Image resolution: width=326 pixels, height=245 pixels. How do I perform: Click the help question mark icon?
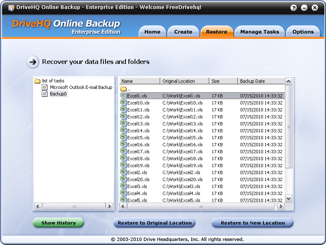tap(294, 8)
